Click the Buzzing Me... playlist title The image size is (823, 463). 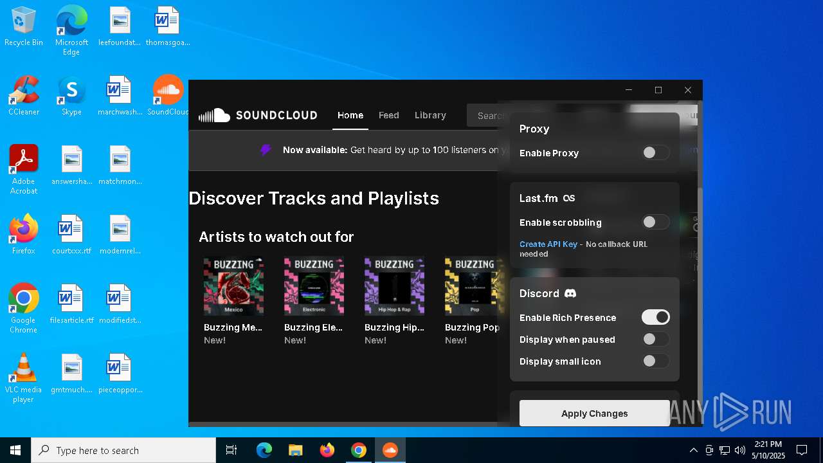point(233,327)
